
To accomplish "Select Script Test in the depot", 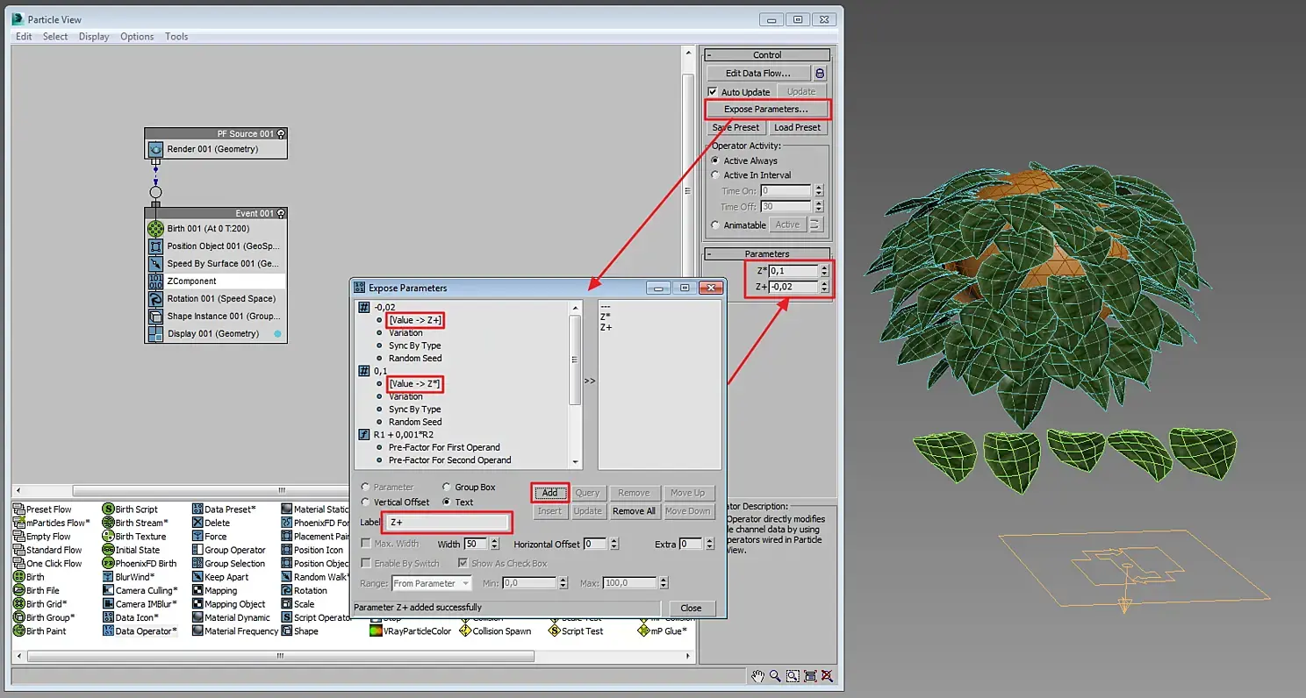I will pos(576,631).
